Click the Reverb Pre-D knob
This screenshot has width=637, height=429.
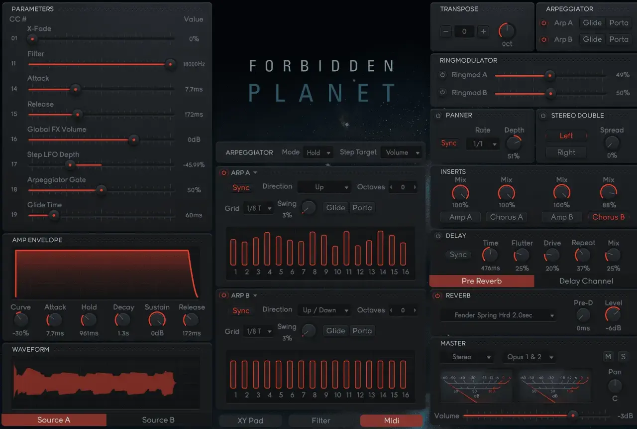pyautogui.click(x=583, y=315)
